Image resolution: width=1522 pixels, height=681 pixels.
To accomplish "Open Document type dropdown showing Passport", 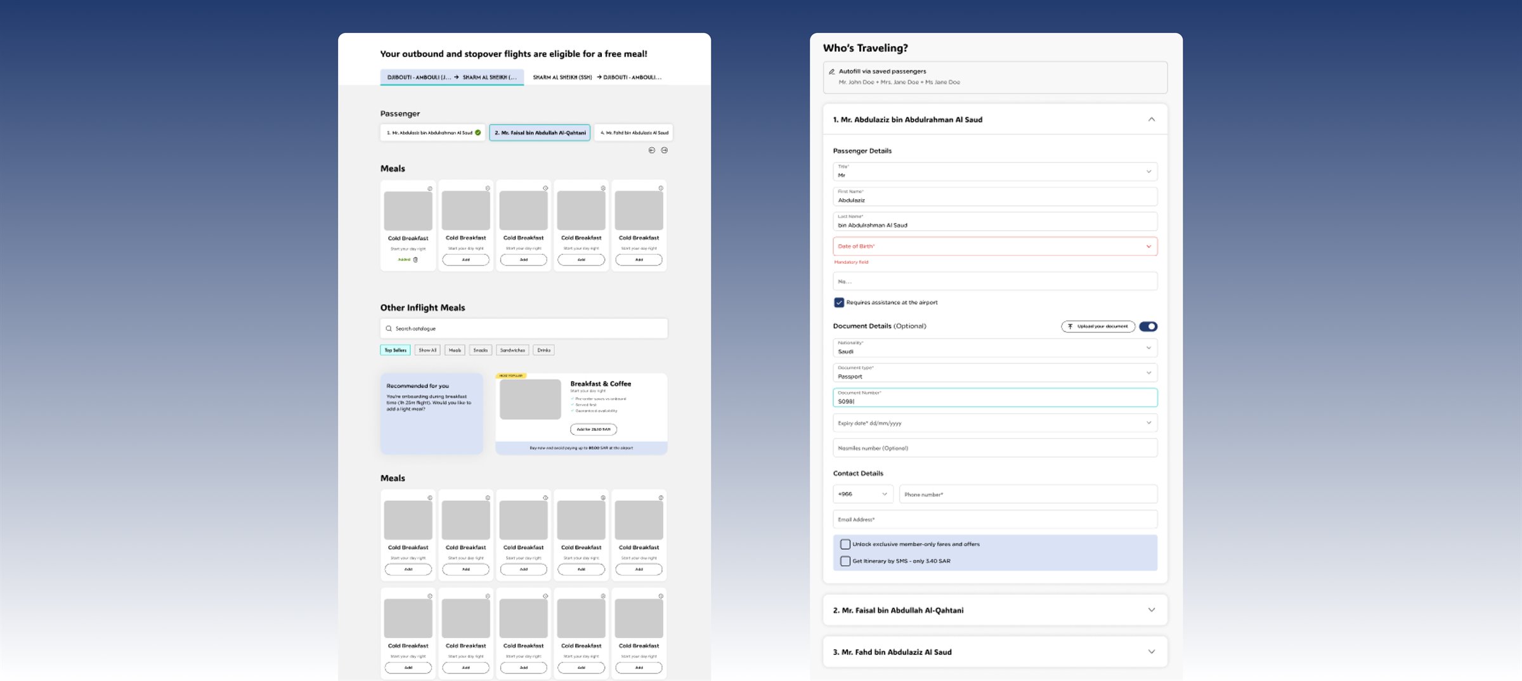I will [x=995, y=373].
